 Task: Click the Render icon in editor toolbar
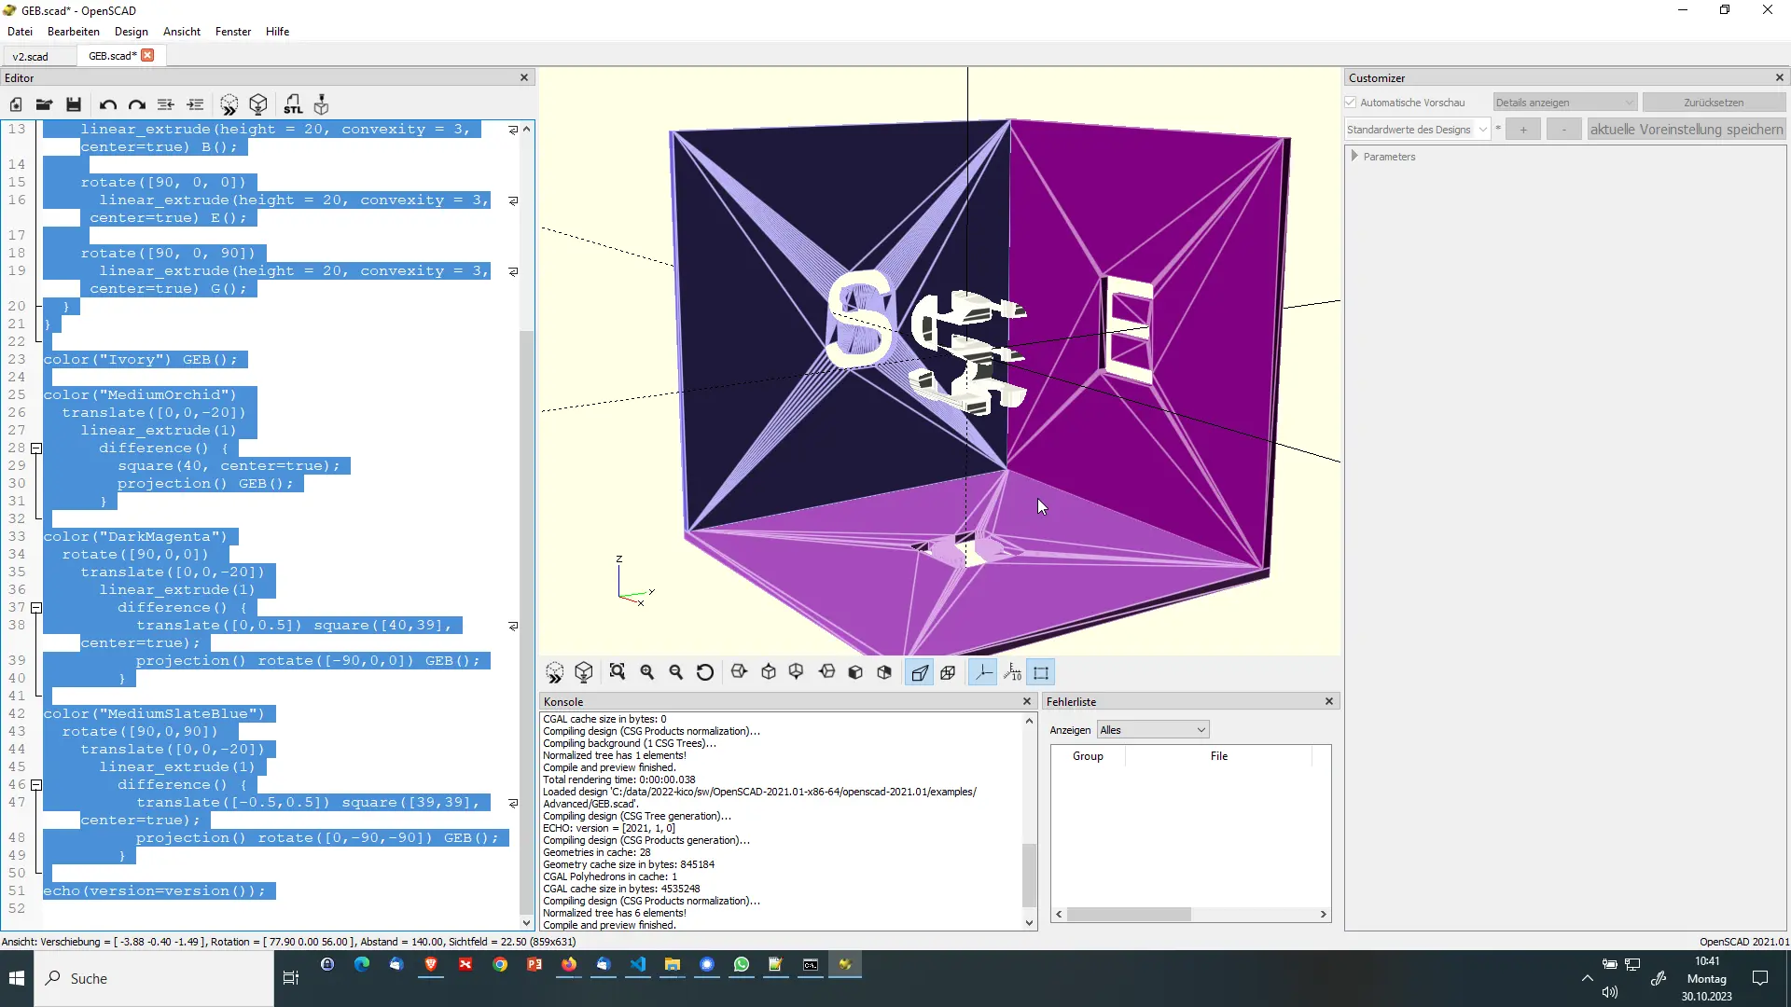point(258,104)
